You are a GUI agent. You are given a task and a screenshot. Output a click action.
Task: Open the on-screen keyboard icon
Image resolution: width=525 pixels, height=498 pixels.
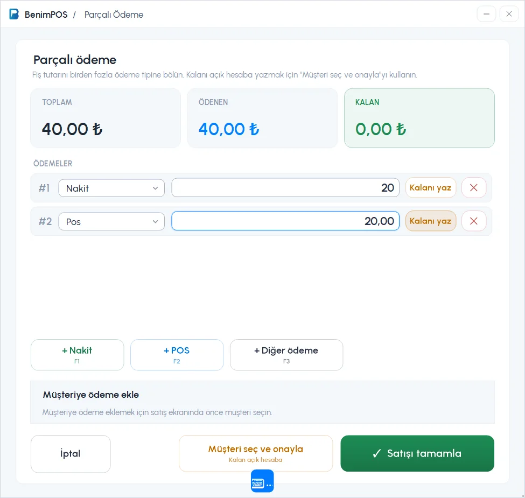pyautogui.click(x=262, y=481)
